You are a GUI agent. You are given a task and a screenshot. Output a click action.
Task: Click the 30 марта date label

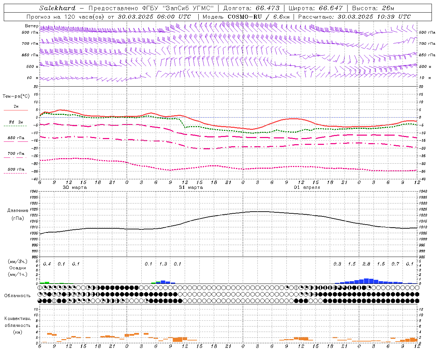pos(75,187)
